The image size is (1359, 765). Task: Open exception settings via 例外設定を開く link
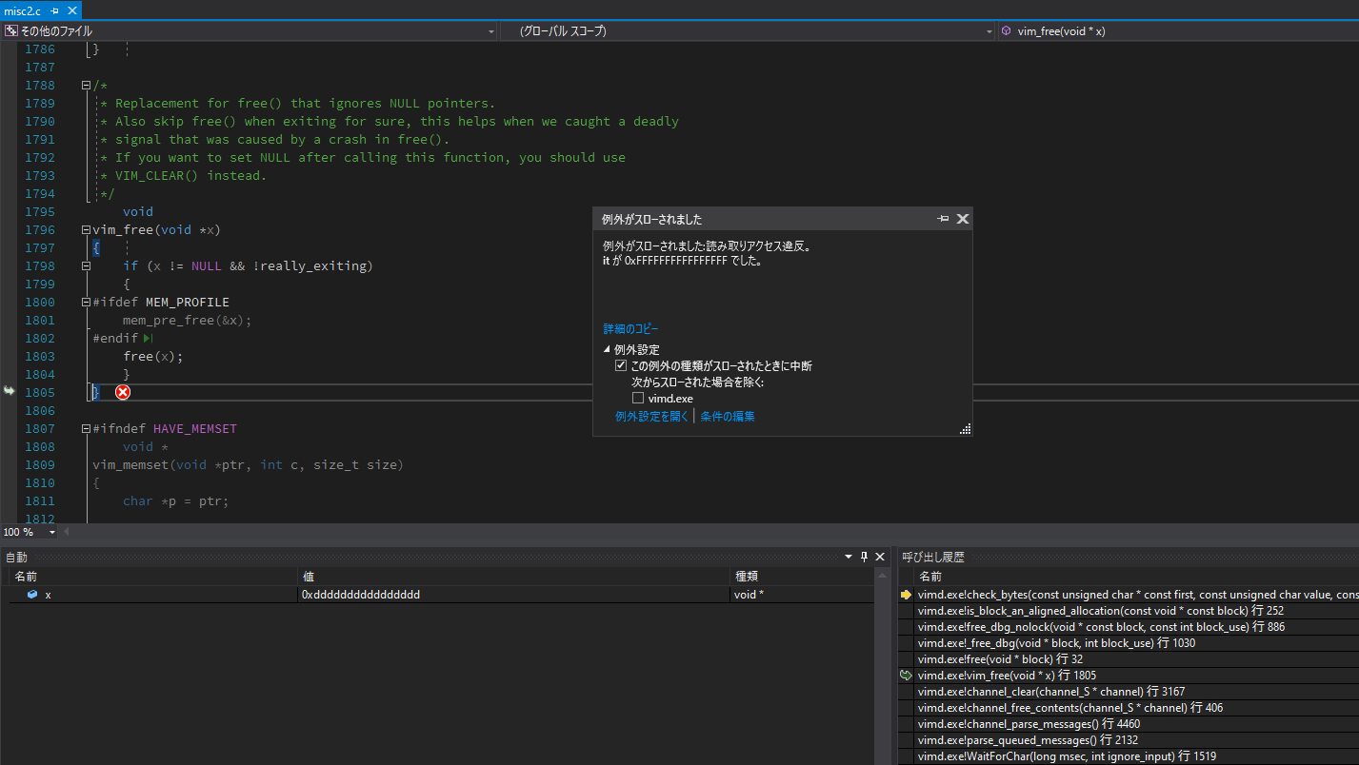coord(651,416)
